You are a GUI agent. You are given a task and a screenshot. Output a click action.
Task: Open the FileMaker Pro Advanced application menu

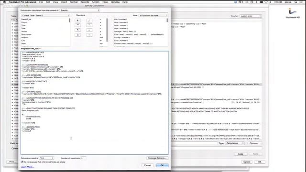point(22,2)
